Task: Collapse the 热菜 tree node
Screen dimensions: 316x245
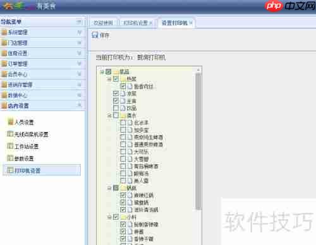Action: (x=109, y=79)
